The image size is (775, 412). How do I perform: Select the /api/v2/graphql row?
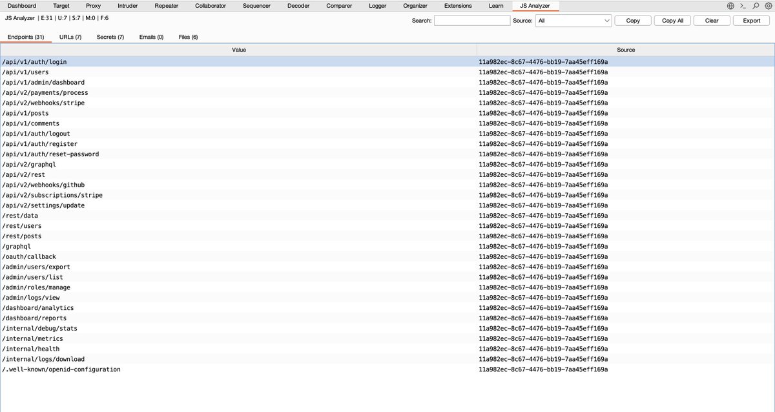pyautogui.click(x=387, y=165)
